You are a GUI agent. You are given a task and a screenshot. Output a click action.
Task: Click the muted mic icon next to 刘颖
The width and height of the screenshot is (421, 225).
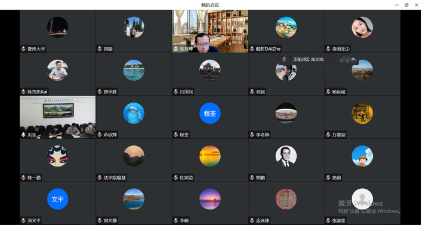[x=100, y=49]
